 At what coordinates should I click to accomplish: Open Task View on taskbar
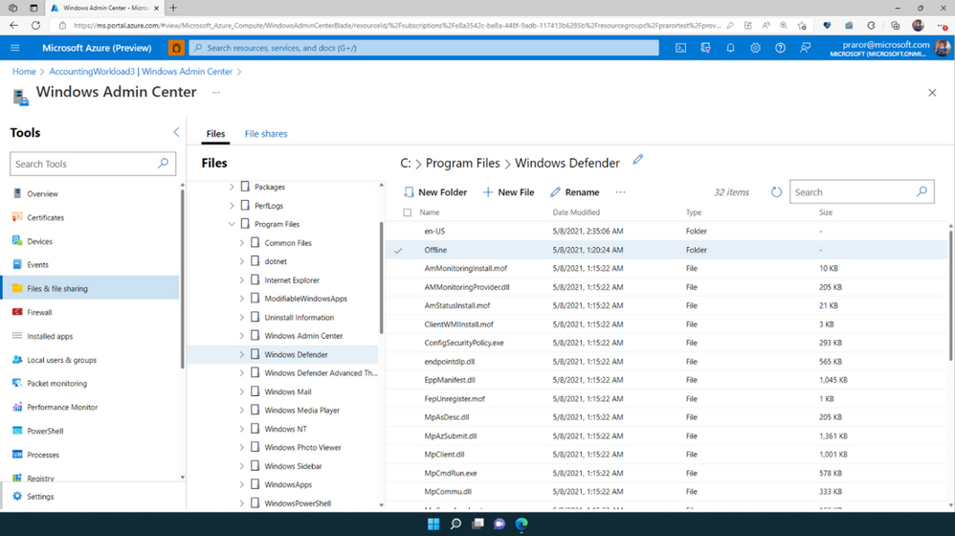coord(477,524)
